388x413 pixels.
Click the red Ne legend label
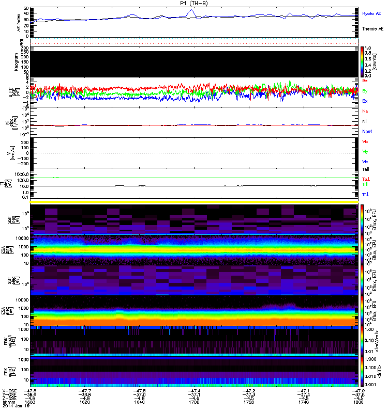365,111
